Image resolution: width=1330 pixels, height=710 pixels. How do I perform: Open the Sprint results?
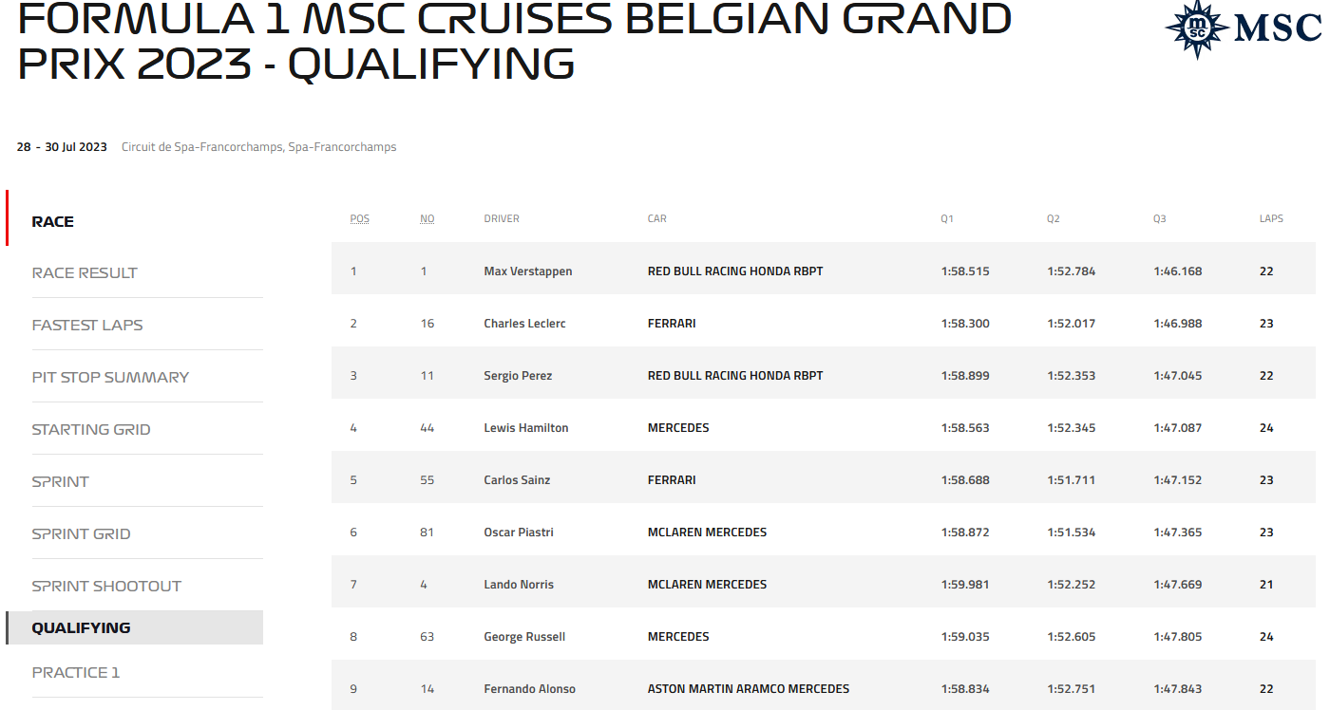[x=60, y=481]
